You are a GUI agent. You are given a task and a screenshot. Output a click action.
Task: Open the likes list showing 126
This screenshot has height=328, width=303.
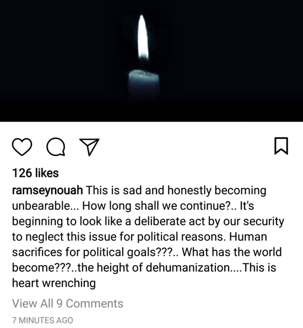(35, 173)
